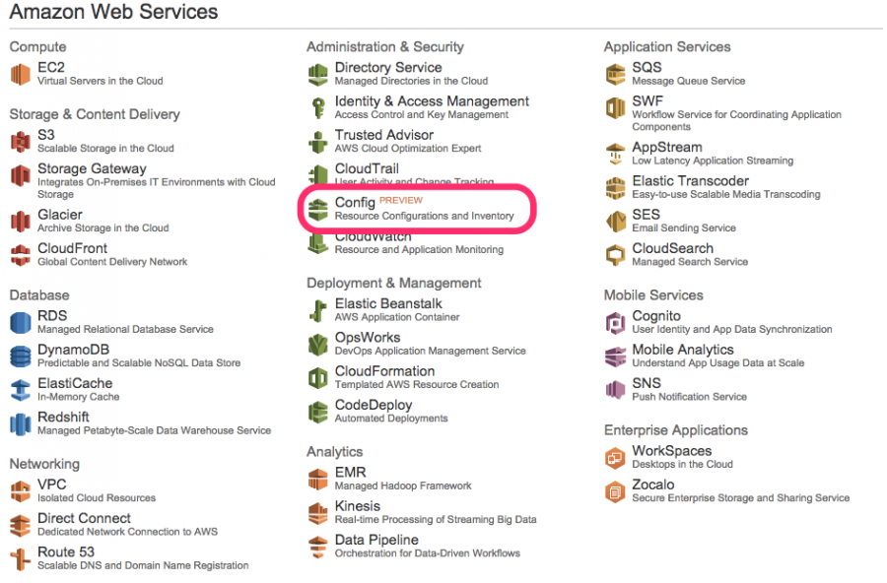Select the WorkSpaces orange icon

pos(615,458)
